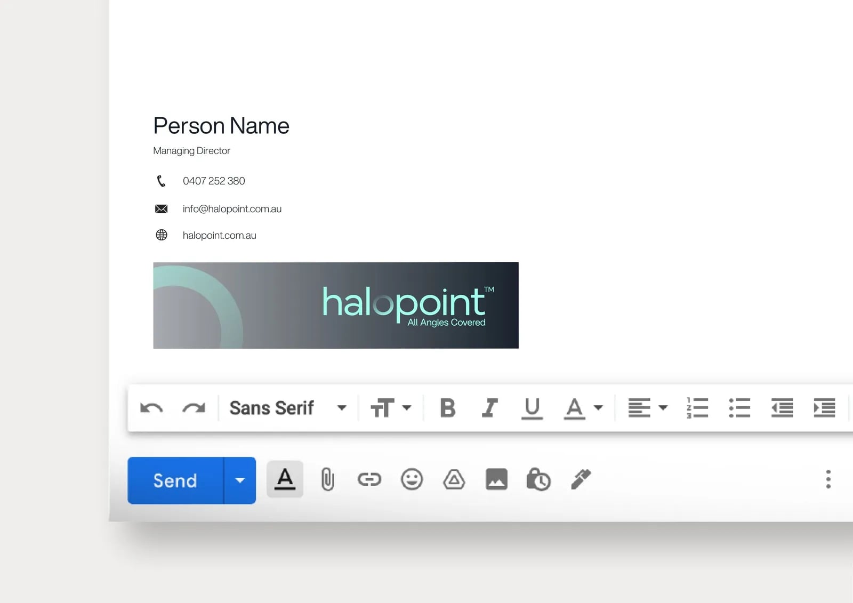Screen dimensions: 853x603
Task: Attach files with paperclip icon
Action: 327,479
